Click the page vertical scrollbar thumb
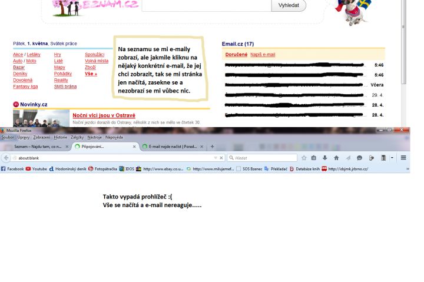This screenshot has height=282, width=424. click(403, 42)
